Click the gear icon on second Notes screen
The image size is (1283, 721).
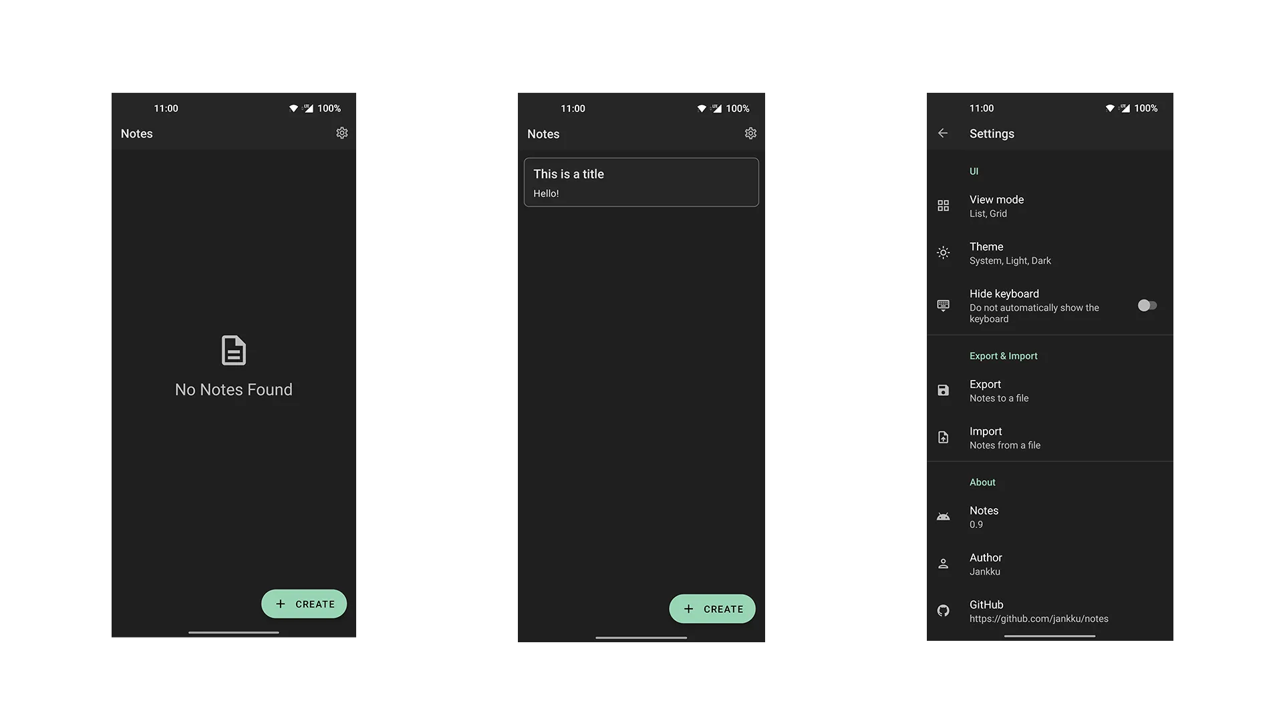point(750,133)
